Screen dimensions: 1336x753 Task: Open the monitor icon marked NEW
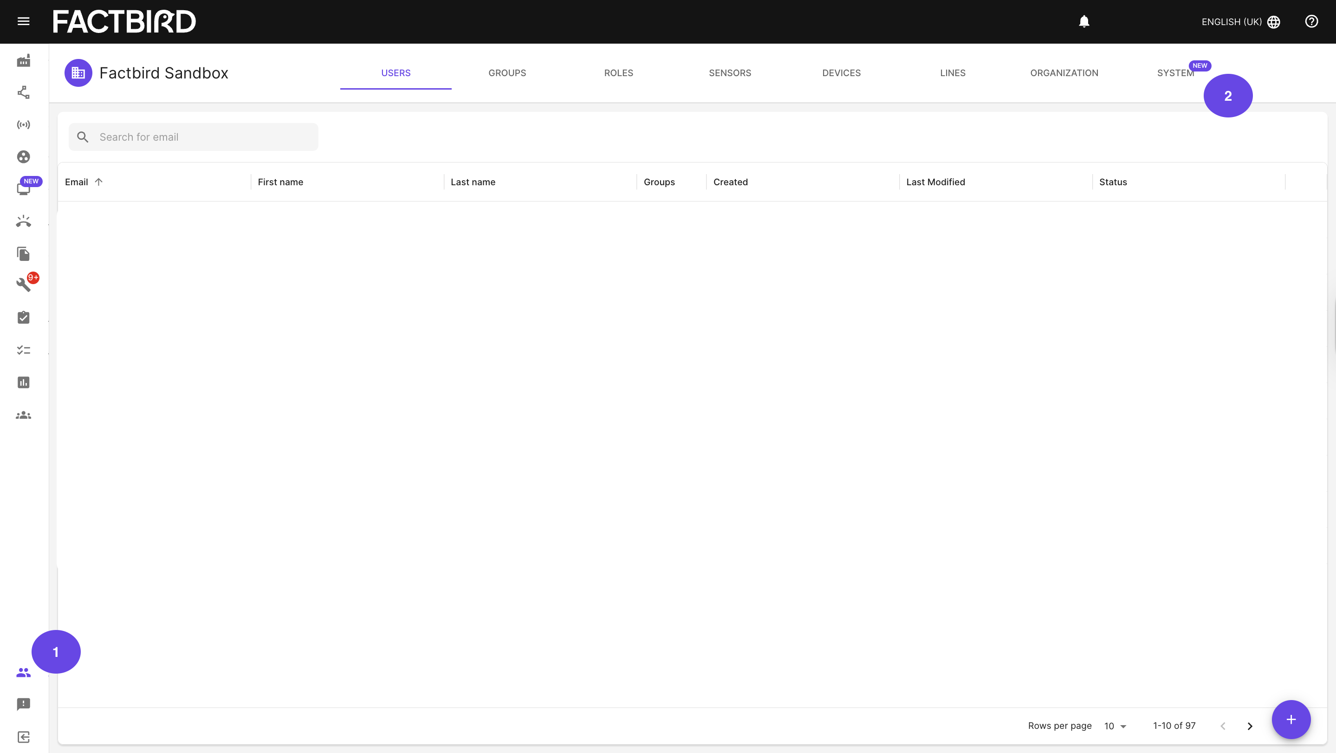click(x=23, y=189)
